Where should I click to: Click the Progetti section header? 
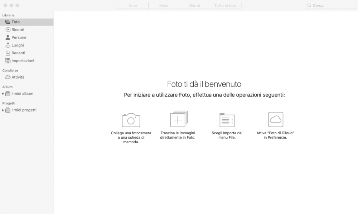[x=9, y=103]
